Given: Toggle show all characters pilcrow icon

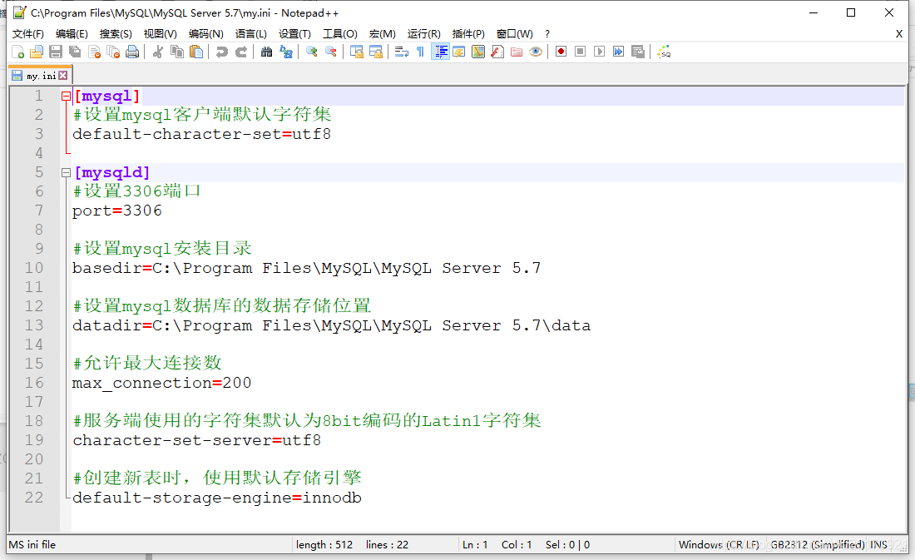Looking at the screenshot, I should pos(421,52).
